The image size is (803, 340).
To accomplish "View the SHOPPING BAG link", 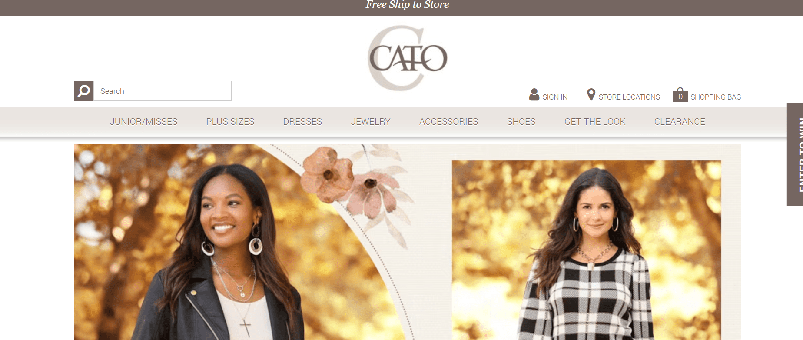I will pos(716,97).
